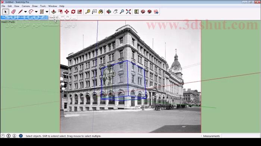
Task: Select the Move tool
Action: [67, 12]
